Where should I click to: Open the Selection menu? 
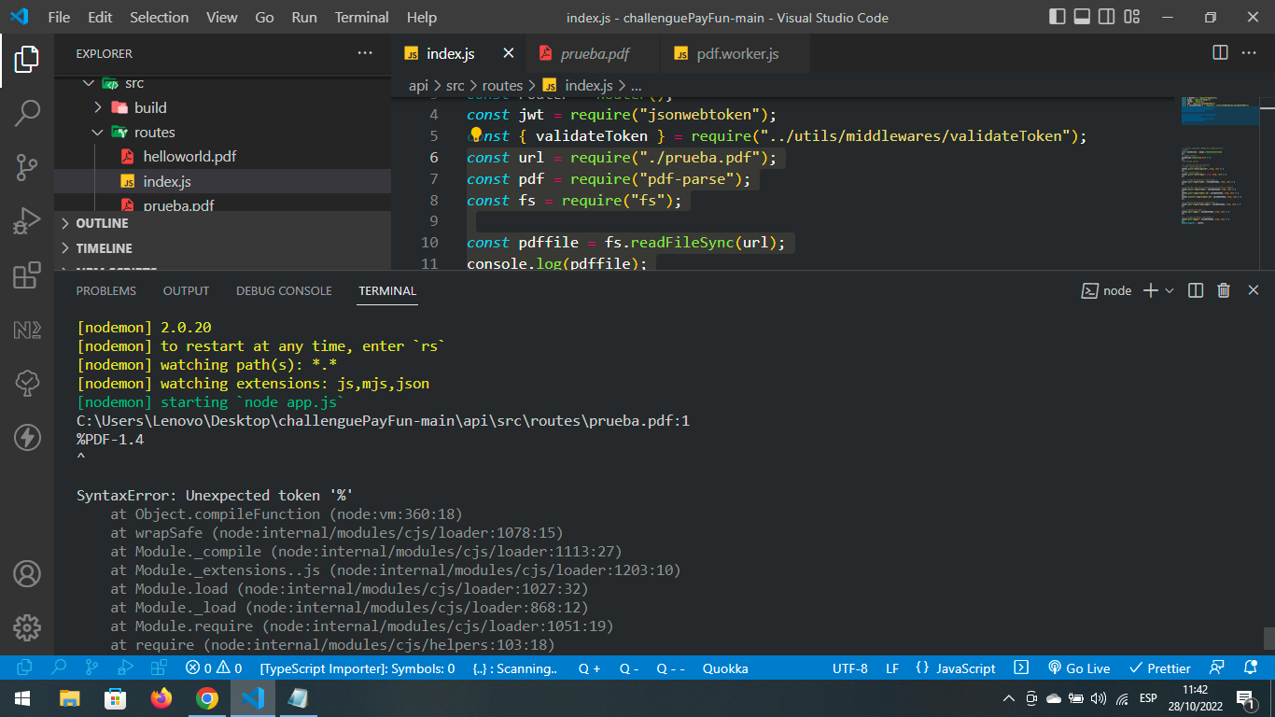point(159,17)
